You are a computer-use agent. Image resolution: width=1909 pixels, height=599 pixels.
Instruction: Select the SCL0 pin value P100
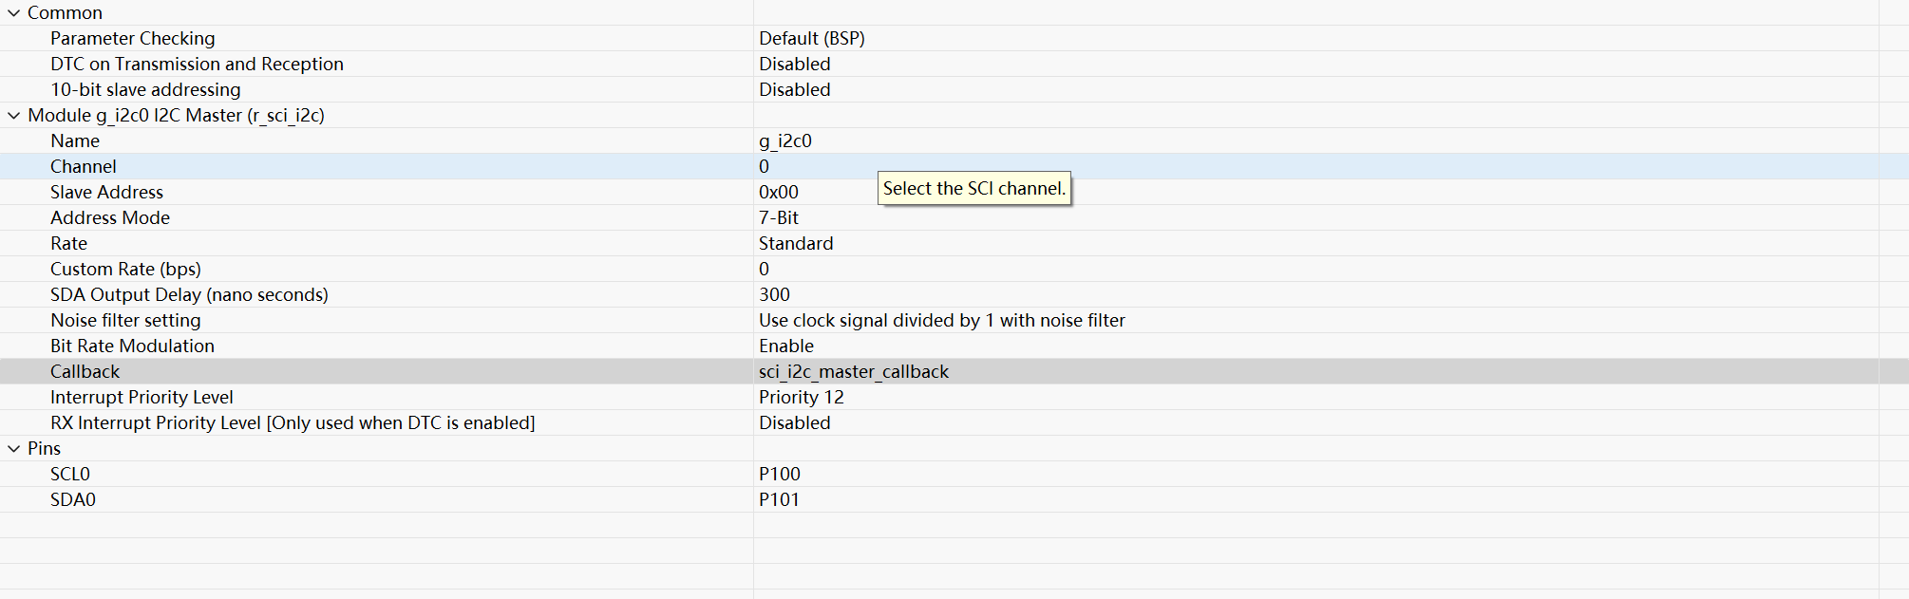pyautogui.click(x=1315, y=474)
